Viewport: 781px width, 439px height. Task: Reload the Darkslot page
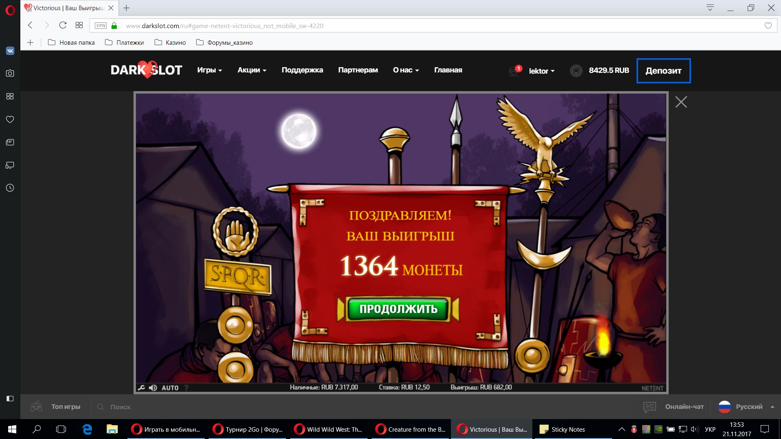63,25
